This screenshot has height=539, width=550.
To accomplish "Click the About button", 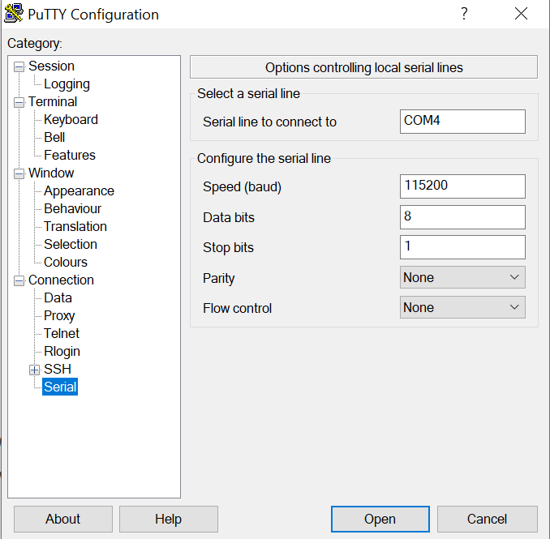I will point(63,519).
